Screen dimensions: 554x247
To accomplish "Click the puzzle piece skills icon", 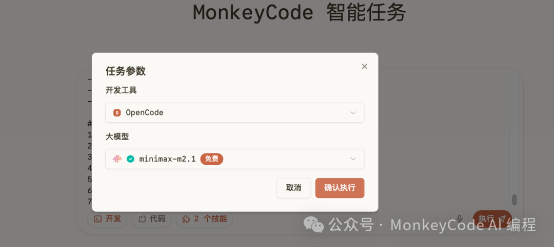I will click(186, 219).
